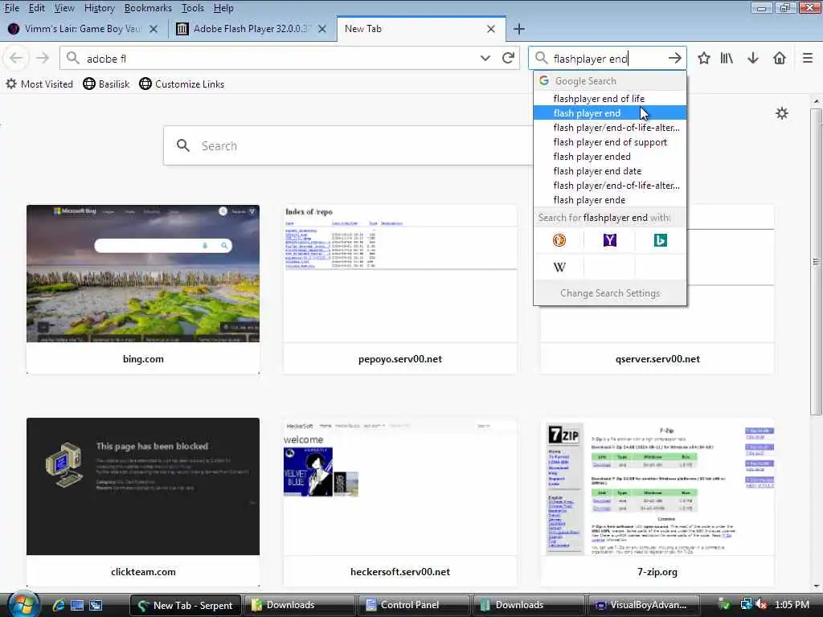The width and height of the screenshot is (823, 617).
Task: Click the muted volume tray icon
Action: [x=761, y=604]
